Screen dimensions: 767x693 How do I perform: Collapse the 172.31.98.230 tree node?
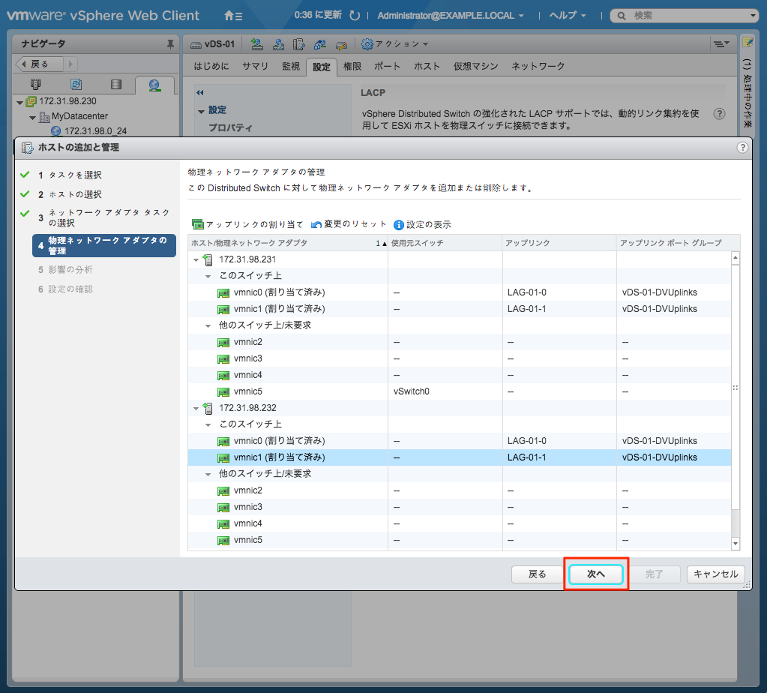19,102
